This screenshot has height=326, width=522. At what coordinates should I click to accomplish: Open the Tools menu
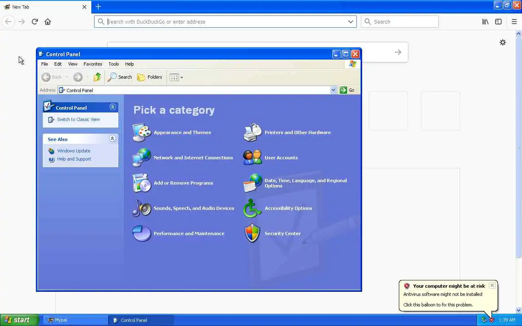click(114, 64)
